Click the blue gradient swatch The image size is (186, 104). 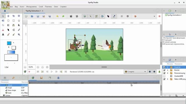click(x=11, y=52)
